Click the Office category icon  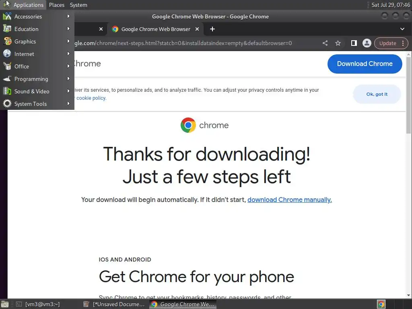(x=7, y=66)
